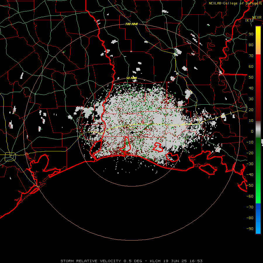263x263 pixels.
Task: Click the 20 value on color scale
Action: coord(251,110)
